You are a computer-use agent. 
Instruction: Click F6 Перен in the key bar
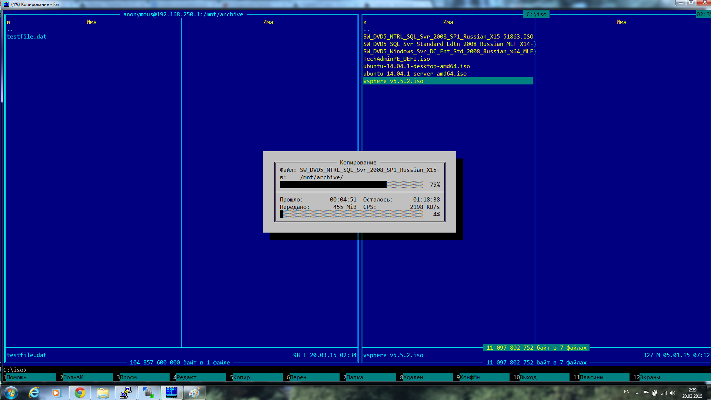(x=313, y=377)
